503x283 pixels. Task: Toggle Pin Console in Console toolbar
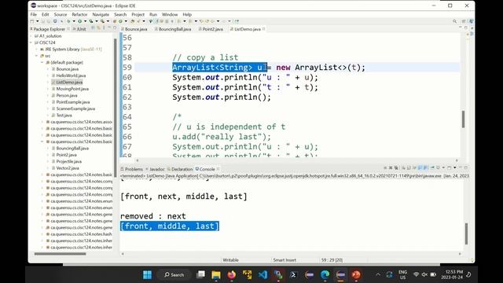pos(432,167)
